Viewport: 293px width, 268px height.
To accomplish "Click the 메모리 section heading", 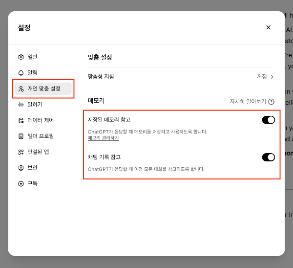I will 96,101.
